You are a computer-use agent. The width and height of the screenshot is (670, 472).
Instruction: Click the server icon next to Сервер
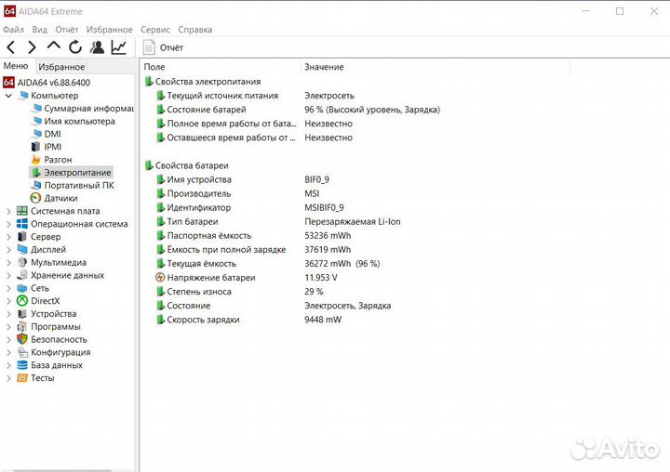22,236
